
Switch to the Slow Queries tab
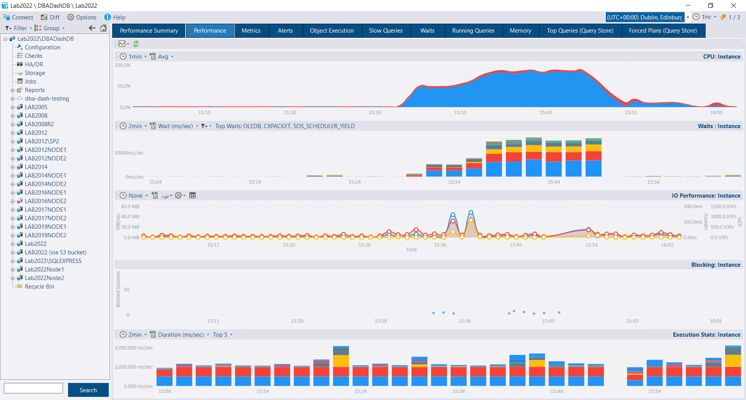click(x=385, y=31)
